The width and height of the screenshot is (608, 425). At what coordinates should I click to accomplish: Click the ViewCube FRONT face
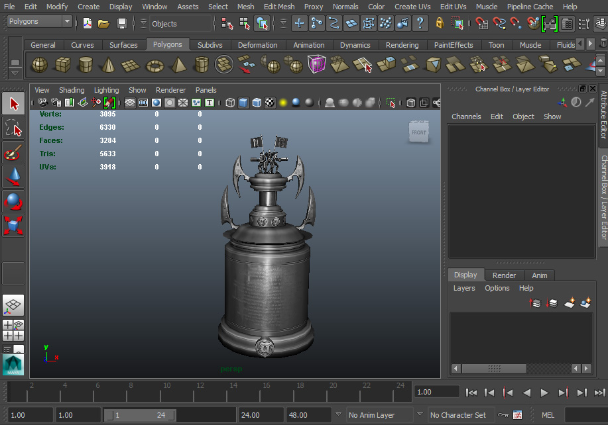point(419,132)
